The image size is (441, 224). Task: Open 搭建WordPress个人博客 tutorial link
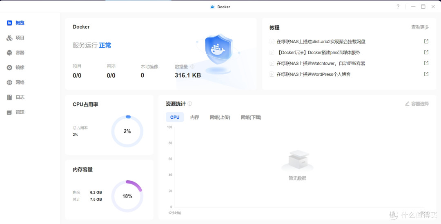tap(314, 75)
